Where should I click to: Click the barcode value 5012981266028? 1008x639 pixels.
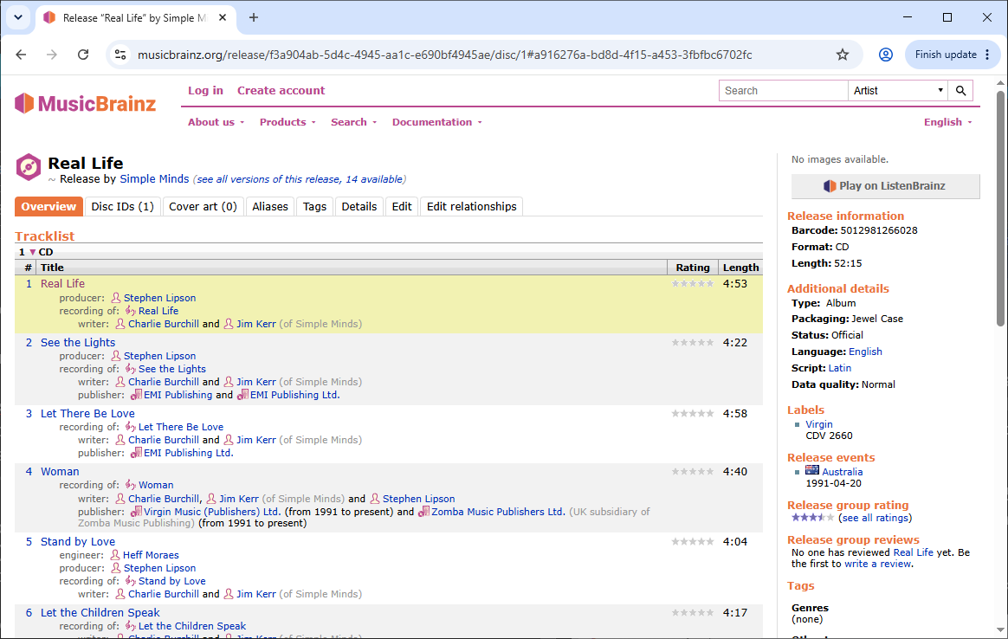point(879,230)
